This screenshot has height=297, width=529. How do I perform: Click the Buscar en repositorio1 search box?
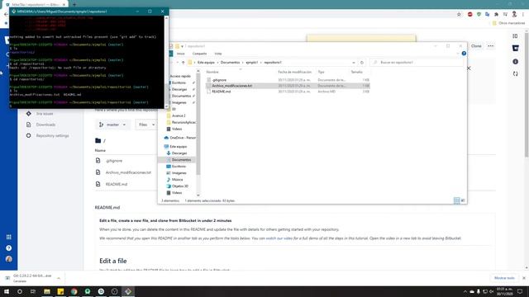click(x=417, y=63)
